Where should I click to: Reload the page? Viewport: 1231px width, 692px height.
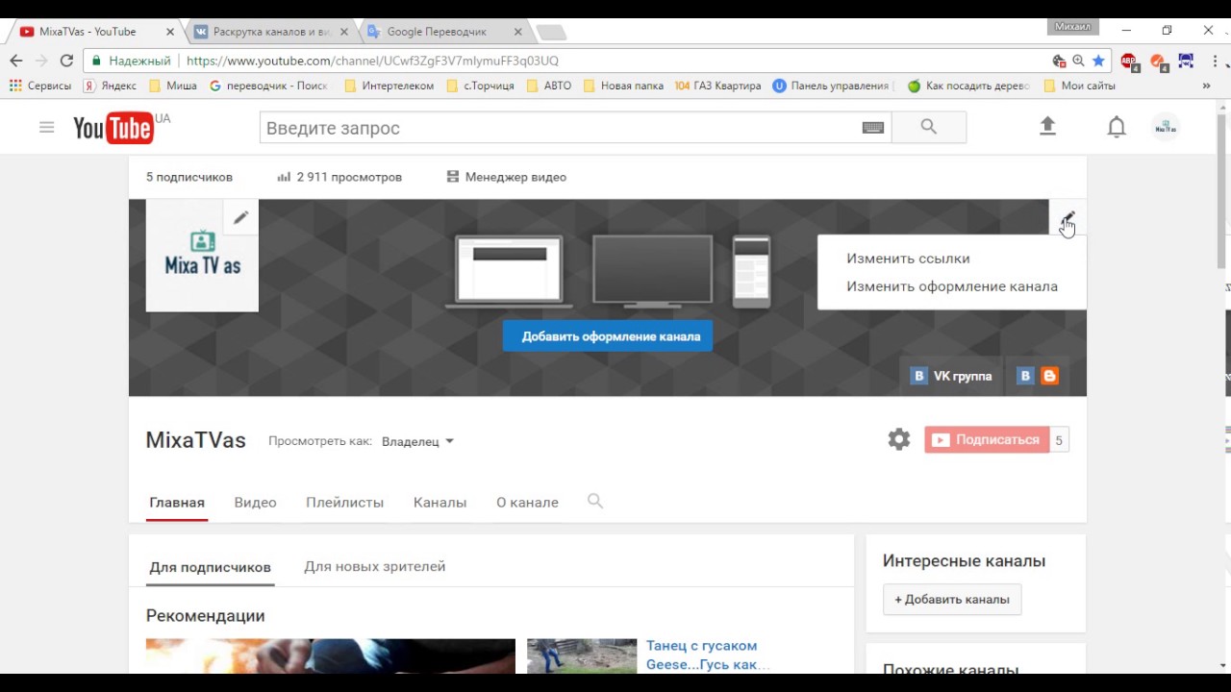pyautogui.click(x=66, y=61)
